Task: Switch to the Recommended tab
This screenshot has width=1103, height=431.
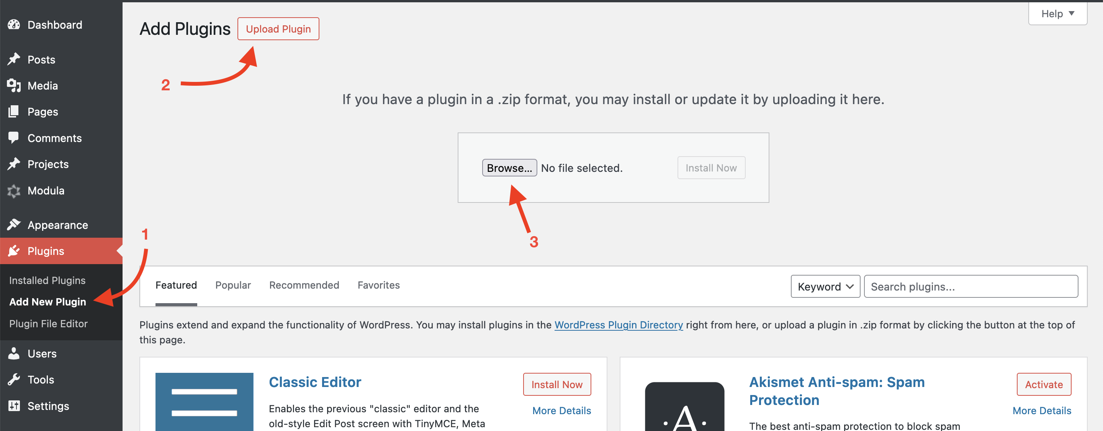Action: pyautogui.click(x=304, y=285)
